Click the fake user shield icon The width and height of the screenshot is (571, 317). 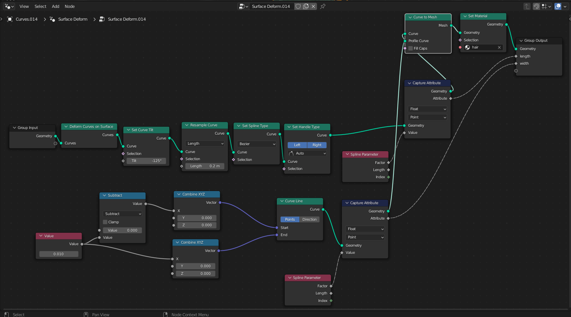pos(298,6)
